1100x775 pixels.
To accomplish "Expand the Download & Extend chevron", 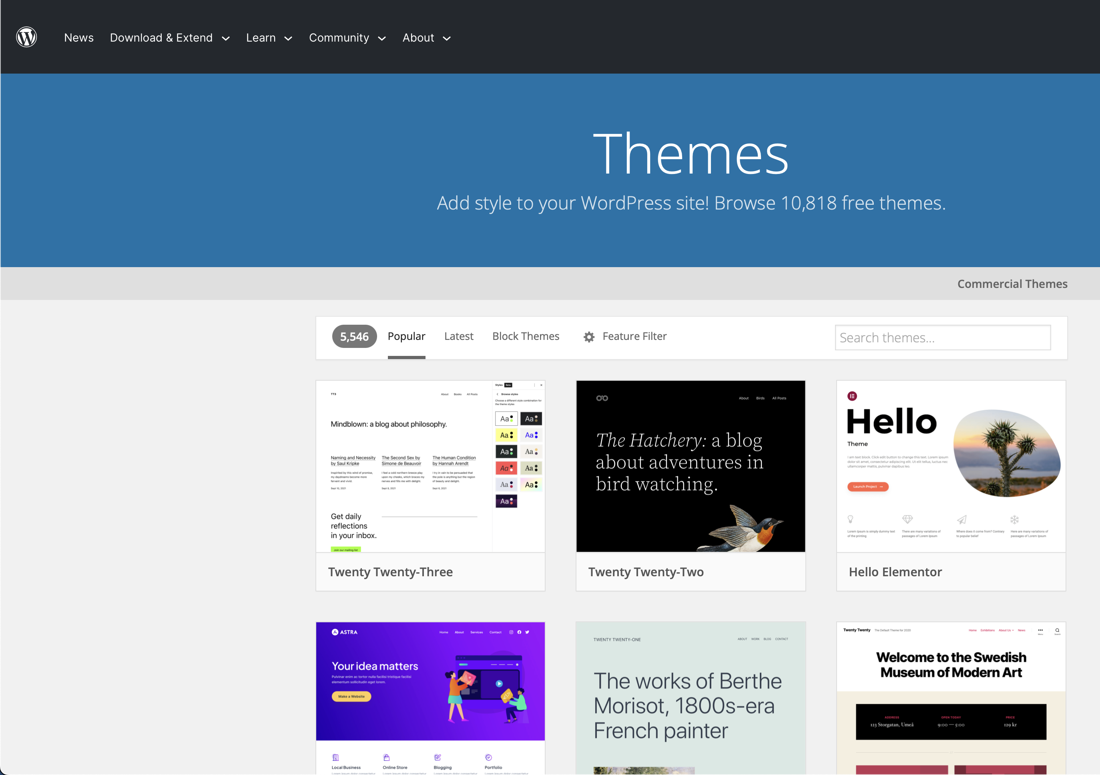I will pos(226,39).
